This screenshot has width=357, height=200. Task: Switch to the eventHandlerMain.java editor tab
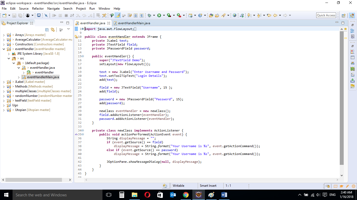pyautogui.click(x=132, y=23)
